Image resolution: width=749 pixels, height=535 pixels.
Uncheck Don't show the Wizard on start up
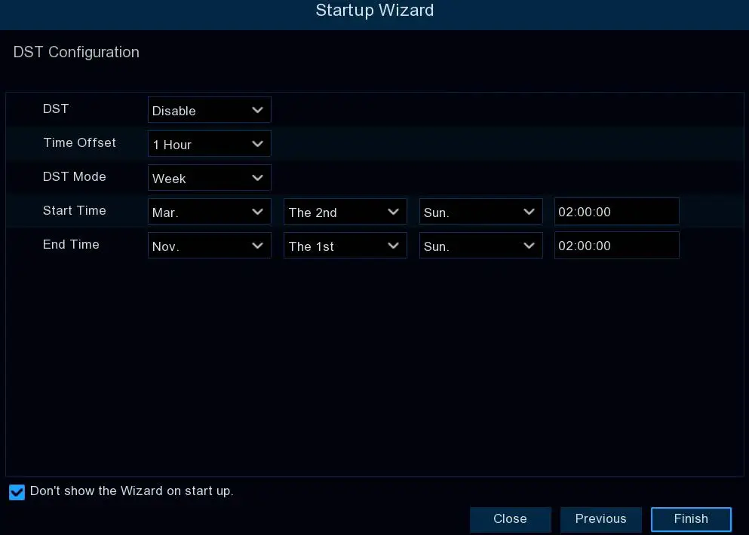coord(17,492)
